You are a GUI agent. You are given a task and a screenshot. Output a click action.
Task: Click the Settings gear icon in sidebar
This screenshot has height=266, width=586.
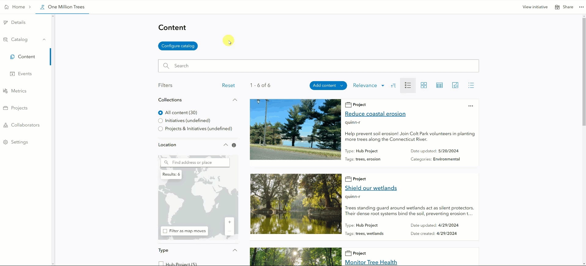[6, 142]
